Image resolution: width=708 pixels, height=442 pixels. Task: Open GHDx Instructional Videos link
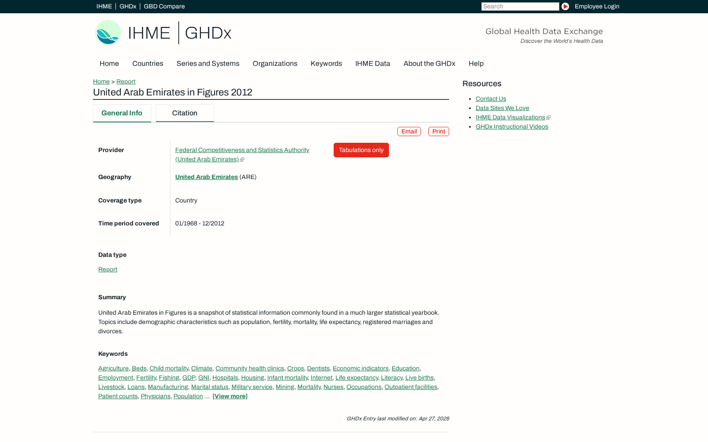tap(512, 126)
